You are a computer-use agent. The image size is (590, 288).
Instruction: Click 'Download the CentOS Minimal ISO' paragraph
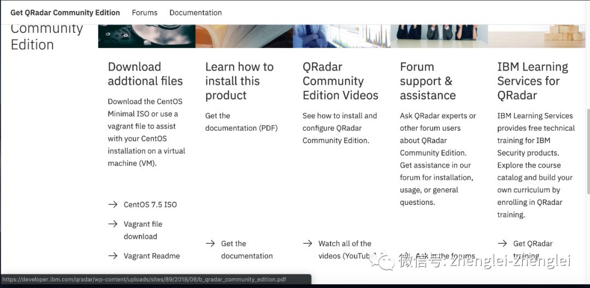coord(146,132)
